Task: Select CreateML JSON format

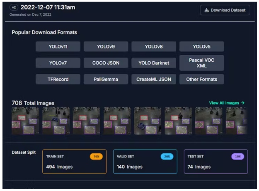Action: (x=154, y=79)
